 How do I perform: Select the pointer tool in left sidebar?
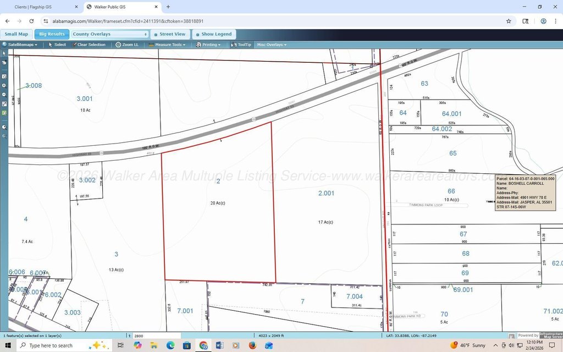[x=4, y=53]
